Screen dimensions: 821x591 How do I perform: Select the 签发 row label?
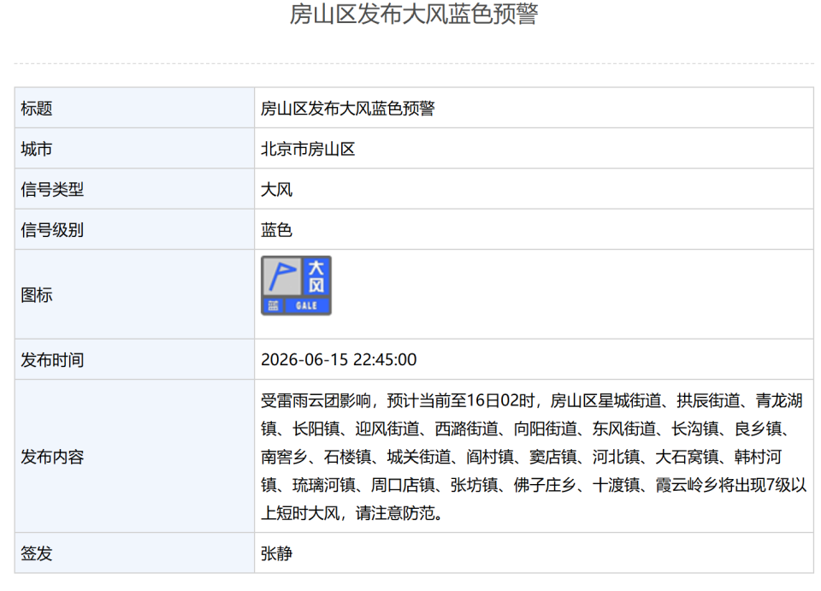pyautogui.click(x=37, y=553)
